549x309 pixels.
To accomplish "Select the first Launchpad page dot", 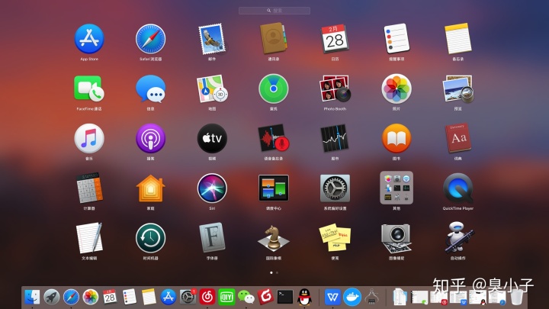I will [271, 272].
